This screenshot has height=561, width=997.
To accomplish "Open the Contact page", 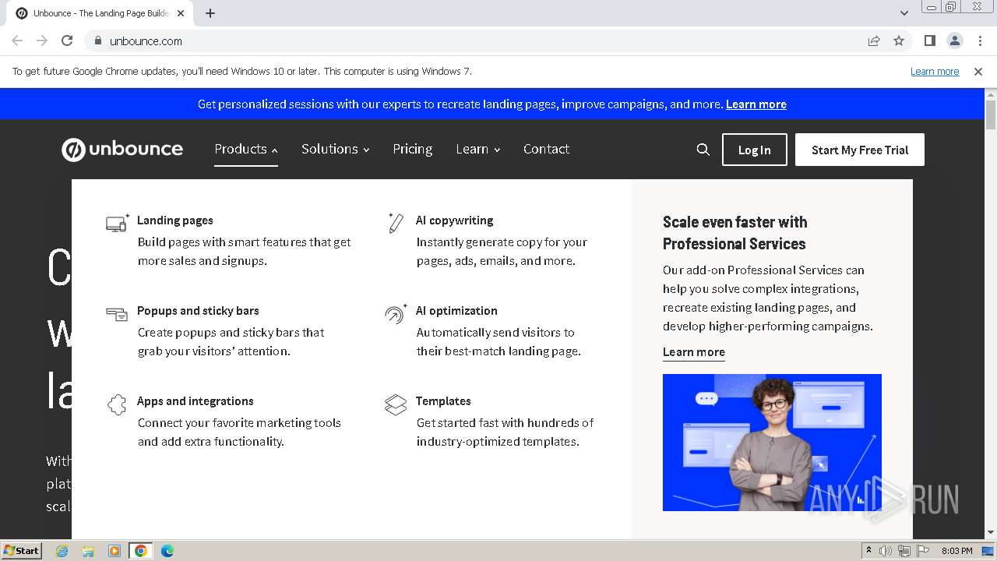I will (x=546, y=149).
